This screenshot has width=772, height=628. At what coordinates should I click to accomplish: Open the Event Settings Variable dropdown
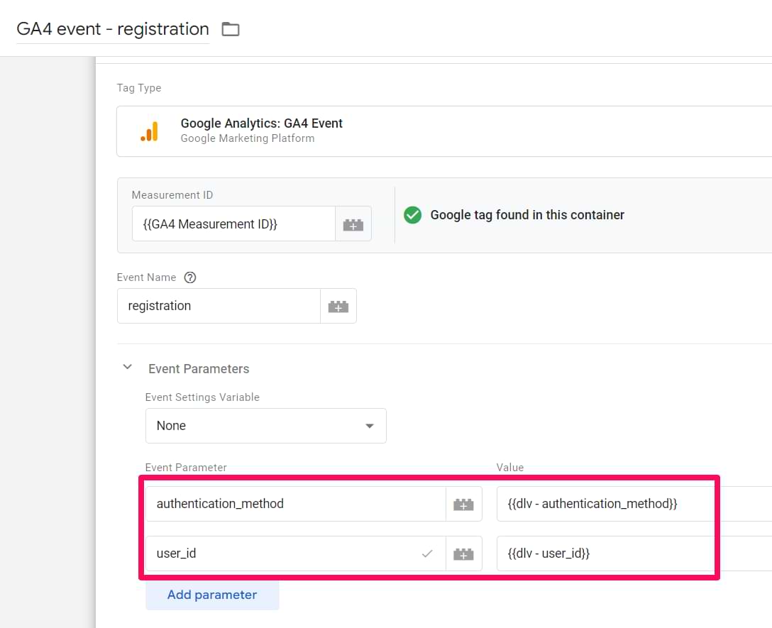pyautogui.click(x=265, y=426)
